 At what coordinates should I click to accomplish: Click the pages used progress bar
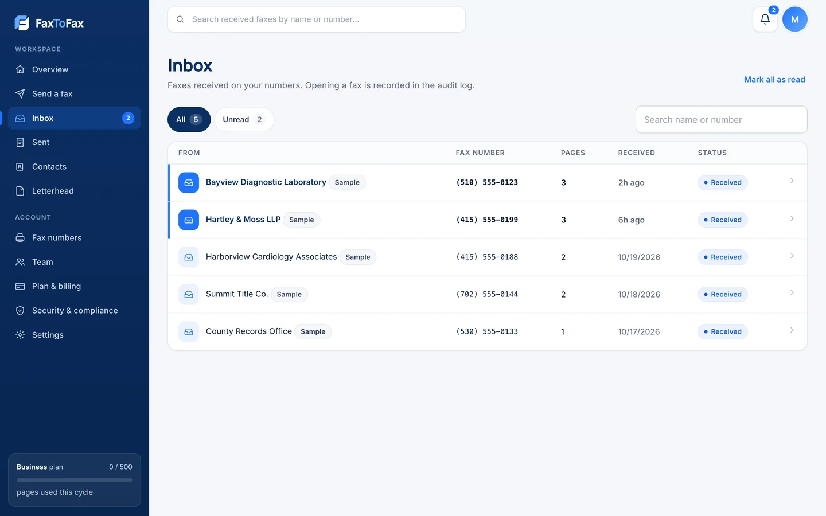(x=75, y=480)
